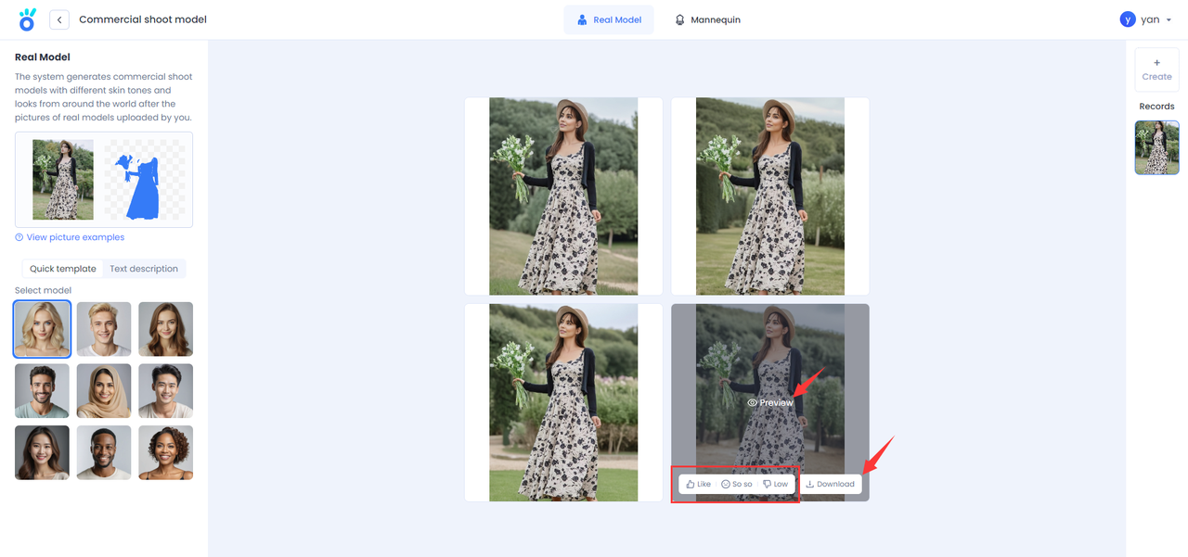Open the record thumbnail in Records
Viewport: 1188px width, 557px height.
[x=1156, y=147]
